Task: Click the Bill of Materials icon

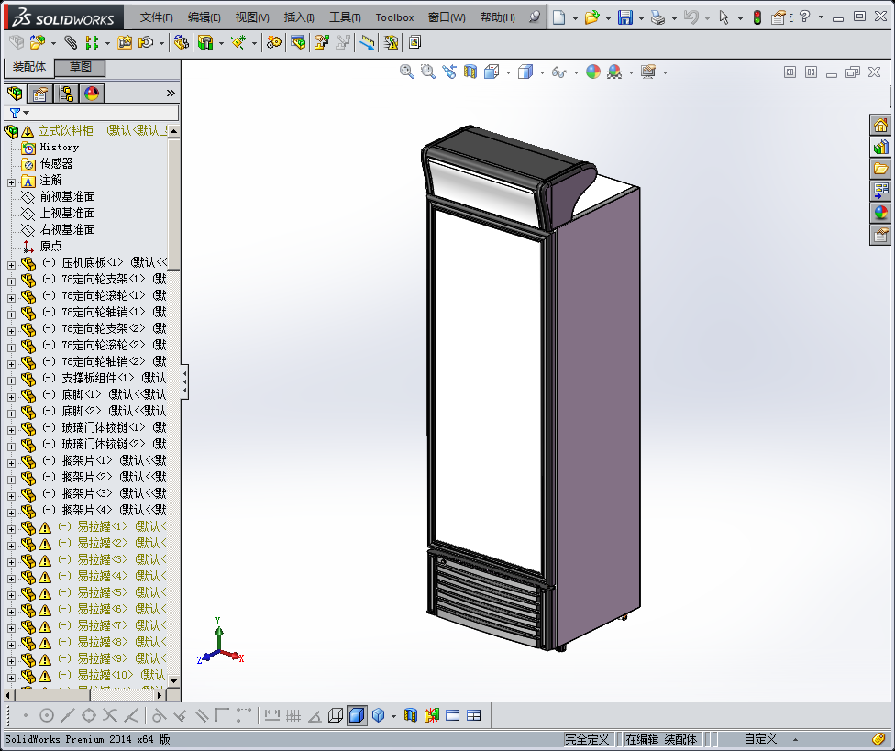Action: point(298,42)
